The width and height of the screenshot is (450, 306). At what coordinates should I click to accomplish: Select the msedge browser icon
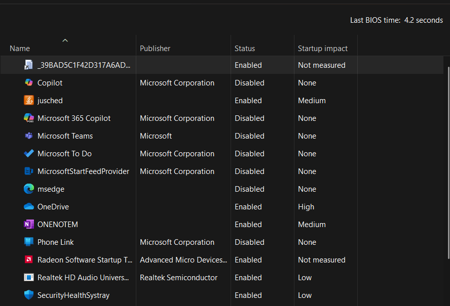(29, 189)
